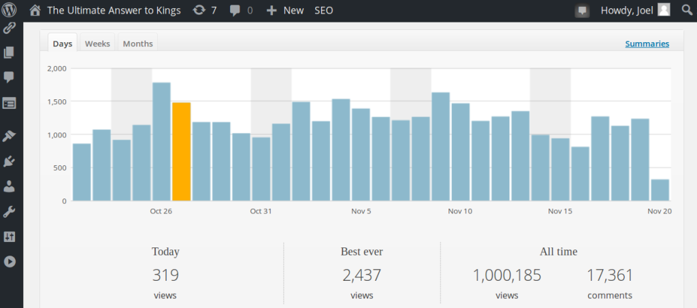The width and height of the screenshot is (697, 308).
Task: Visit site The Ultimate Answer to Kings
Action: [113, 10]
